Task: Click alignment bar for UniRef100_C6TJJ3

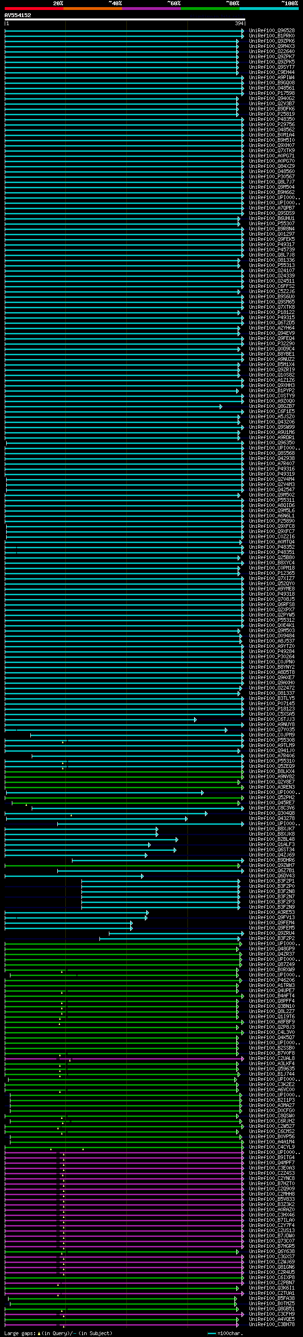Action: (x=100, y=719)
